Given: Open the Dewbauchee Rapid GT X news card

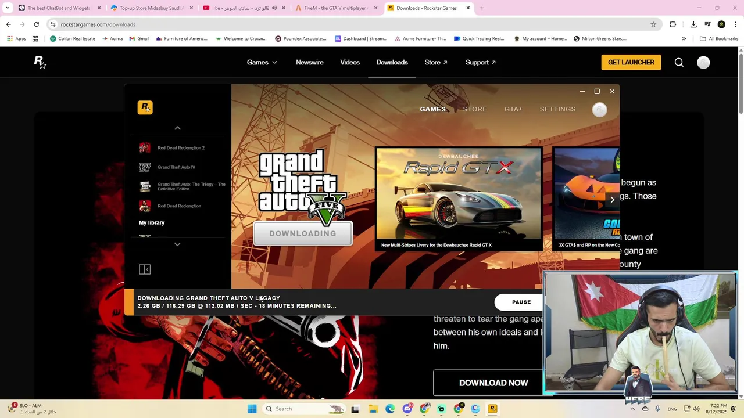Looking at the screenshot, I should click(459, 199).
